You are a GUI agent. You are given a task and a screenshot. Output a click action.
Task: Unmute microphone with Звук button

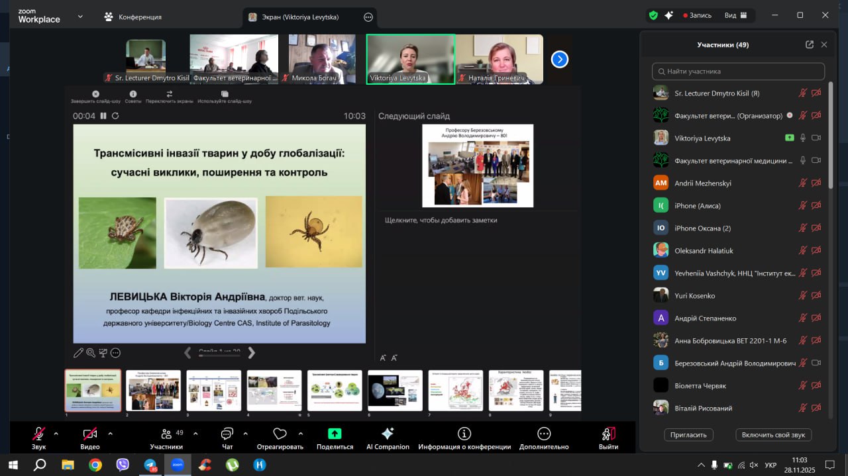(x=39, y=434)
